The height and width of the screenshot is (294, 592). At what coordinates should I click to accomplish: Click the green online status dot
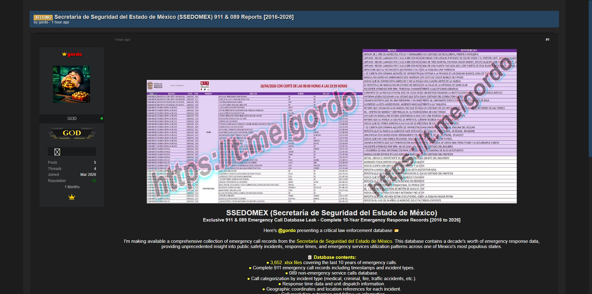(102, 118)
